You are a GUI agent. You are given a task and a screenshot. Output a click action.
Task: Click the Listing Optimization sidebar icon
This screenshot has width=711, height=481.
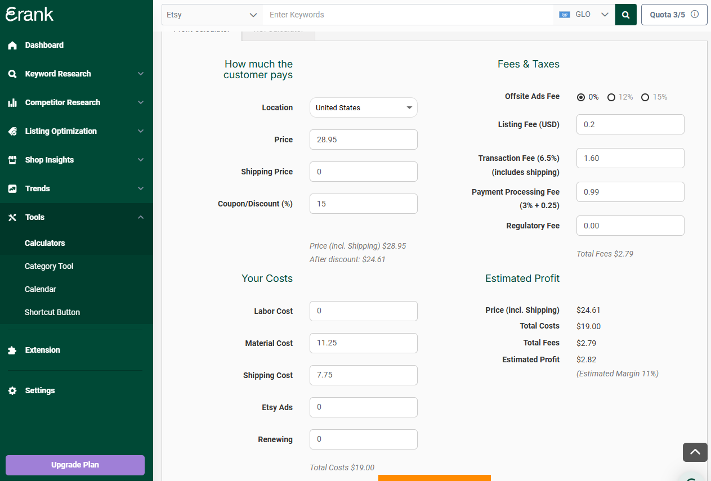[x=12, y=131]
